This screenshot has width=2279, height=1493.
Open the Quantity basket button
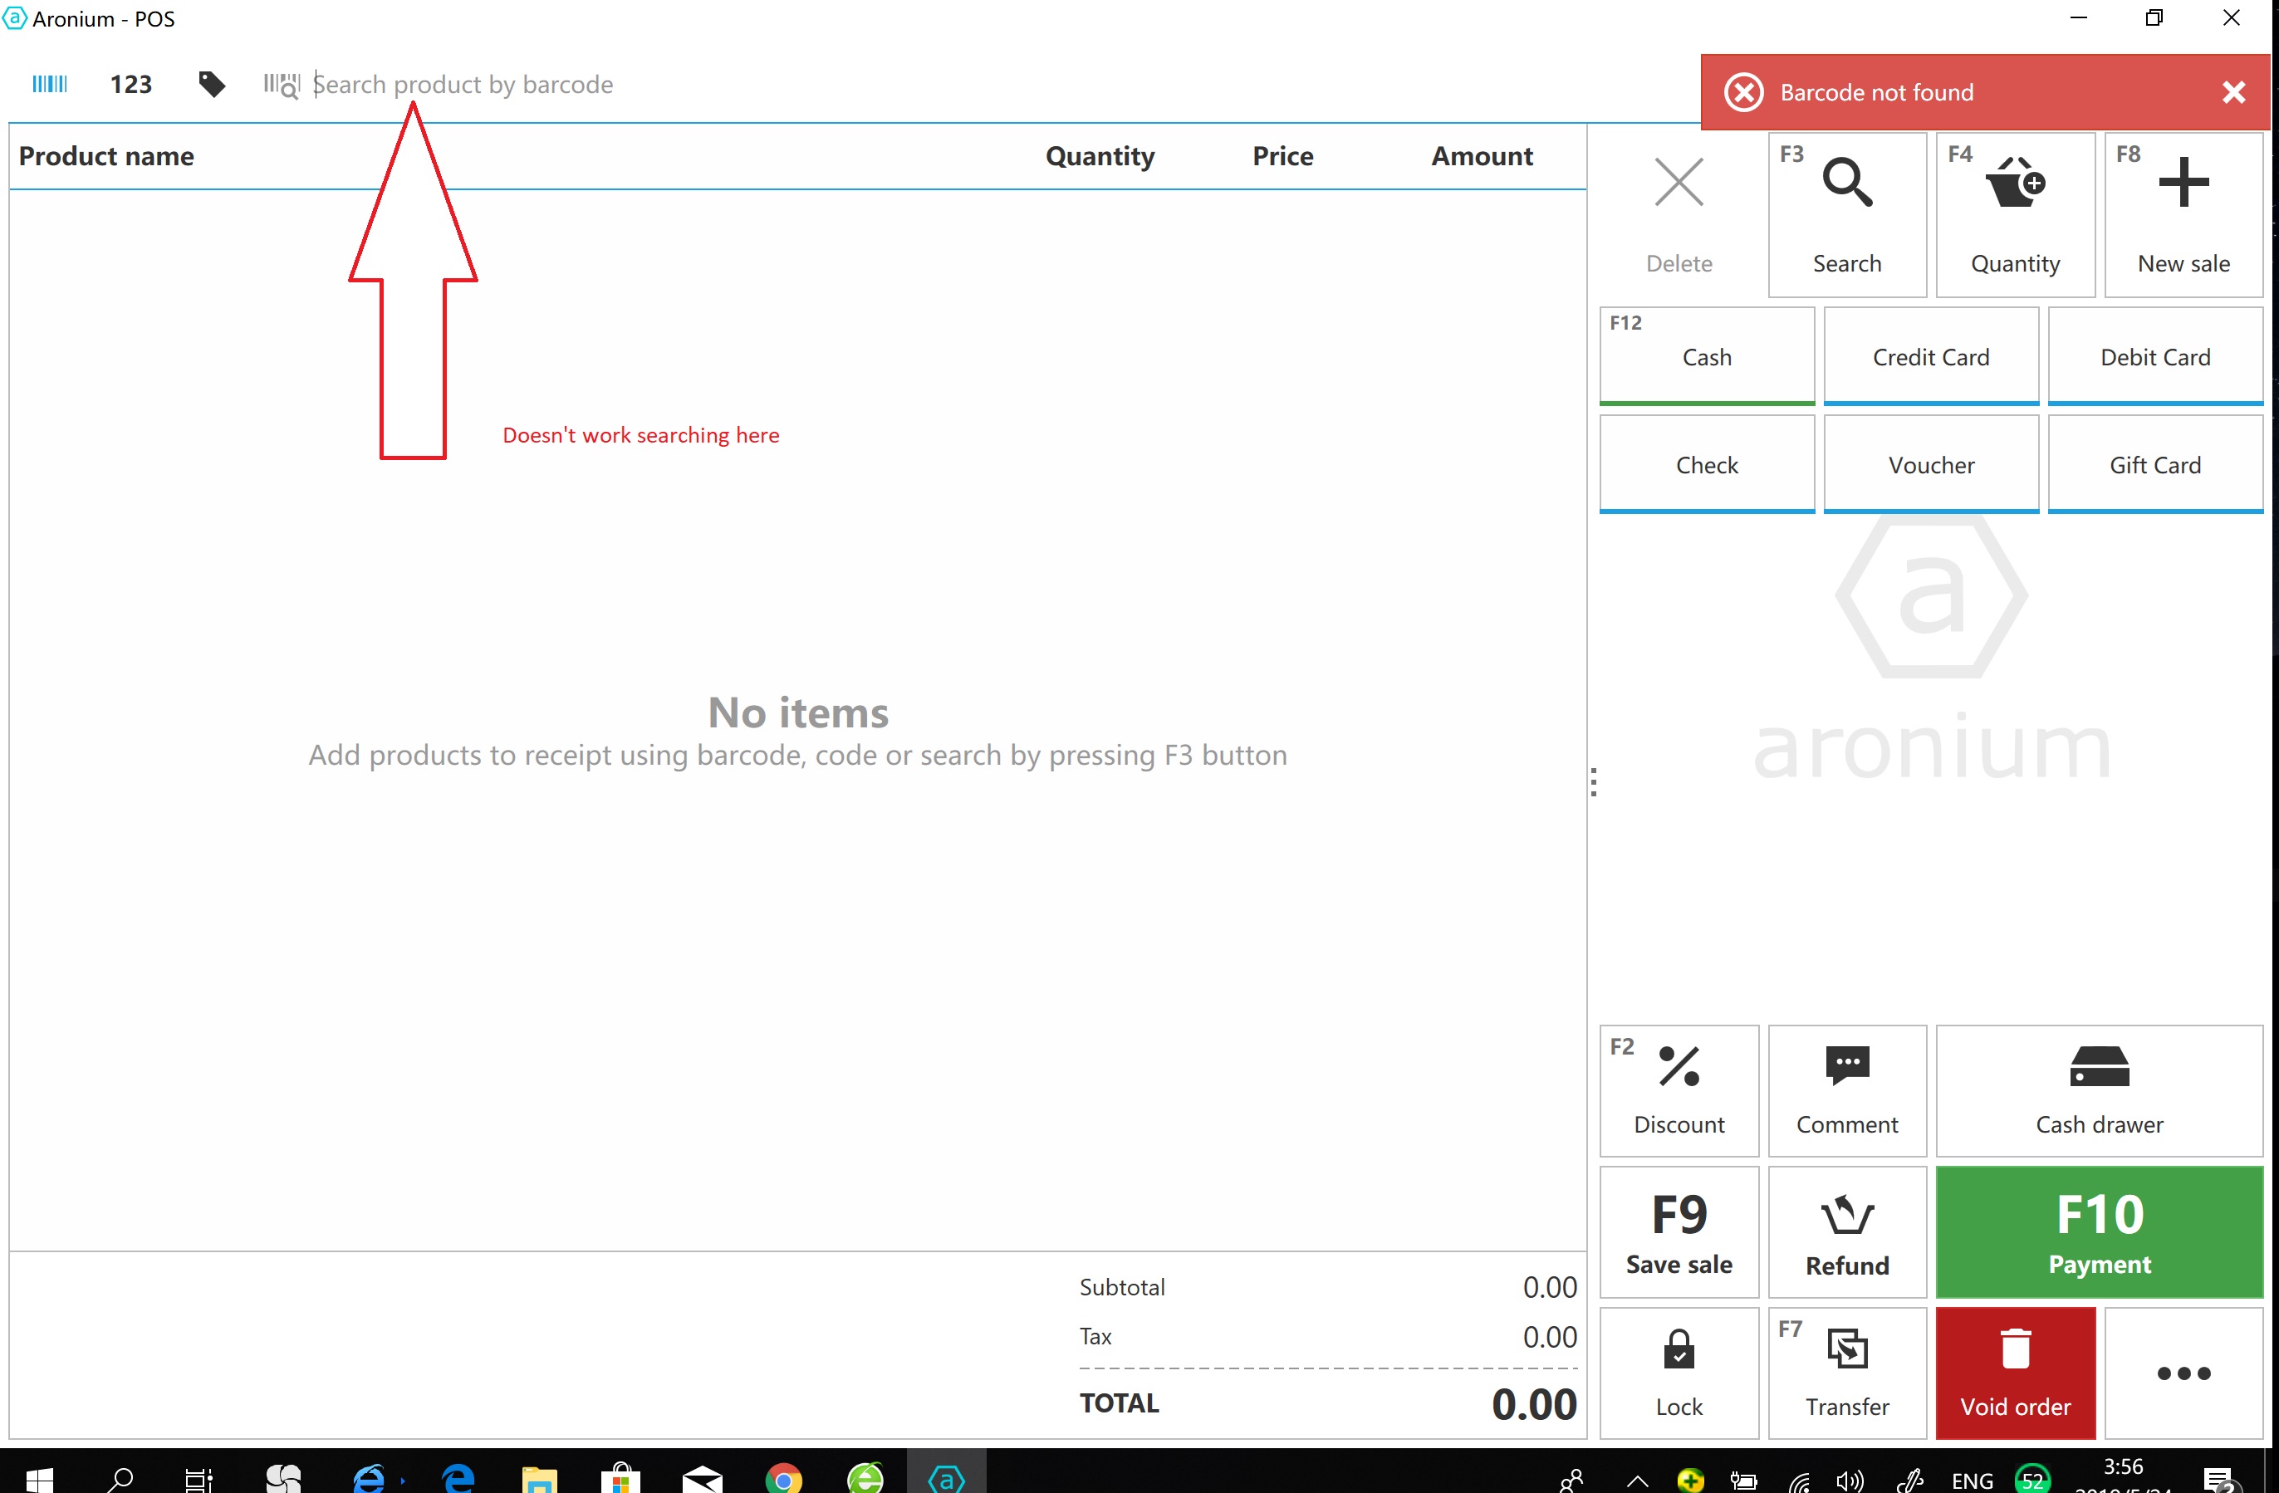click(2015, 214)
